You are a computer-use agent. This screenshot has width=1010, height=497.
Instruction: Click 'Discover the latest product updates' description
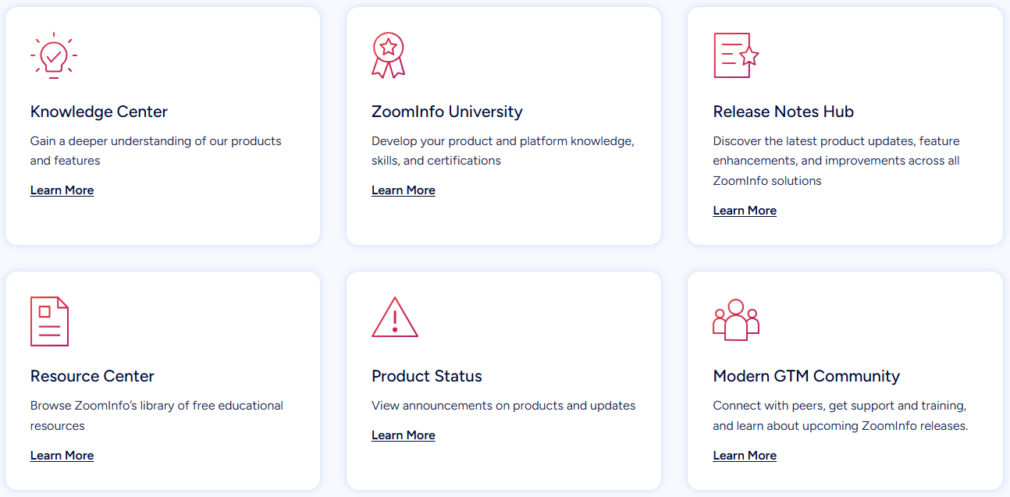pyautogui.click(x=837, y=161)
